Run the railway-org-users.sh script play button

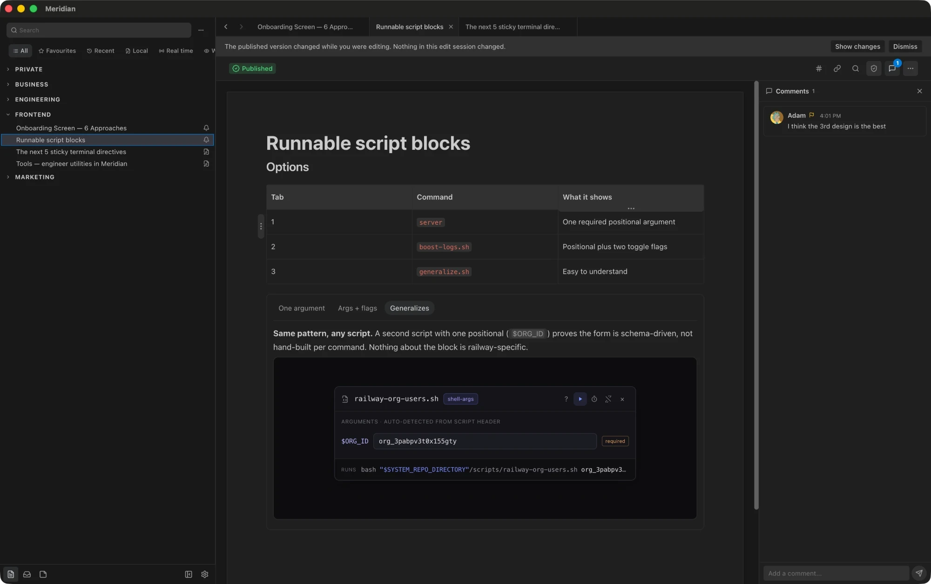coord(580,399)
